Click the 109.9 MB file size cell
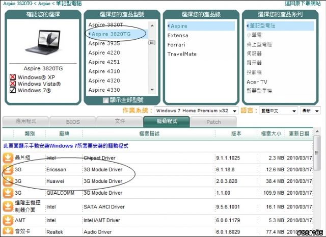This screenshot has width=326, height=237. [x=274, y=193]
